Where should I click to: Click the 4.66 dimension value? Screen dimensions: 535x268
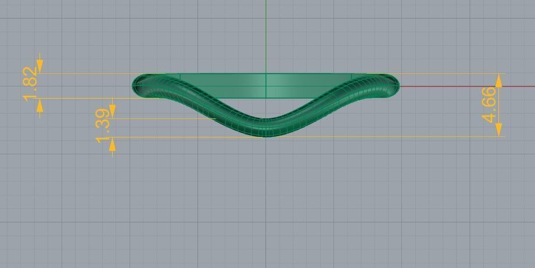tap(489, 105)
